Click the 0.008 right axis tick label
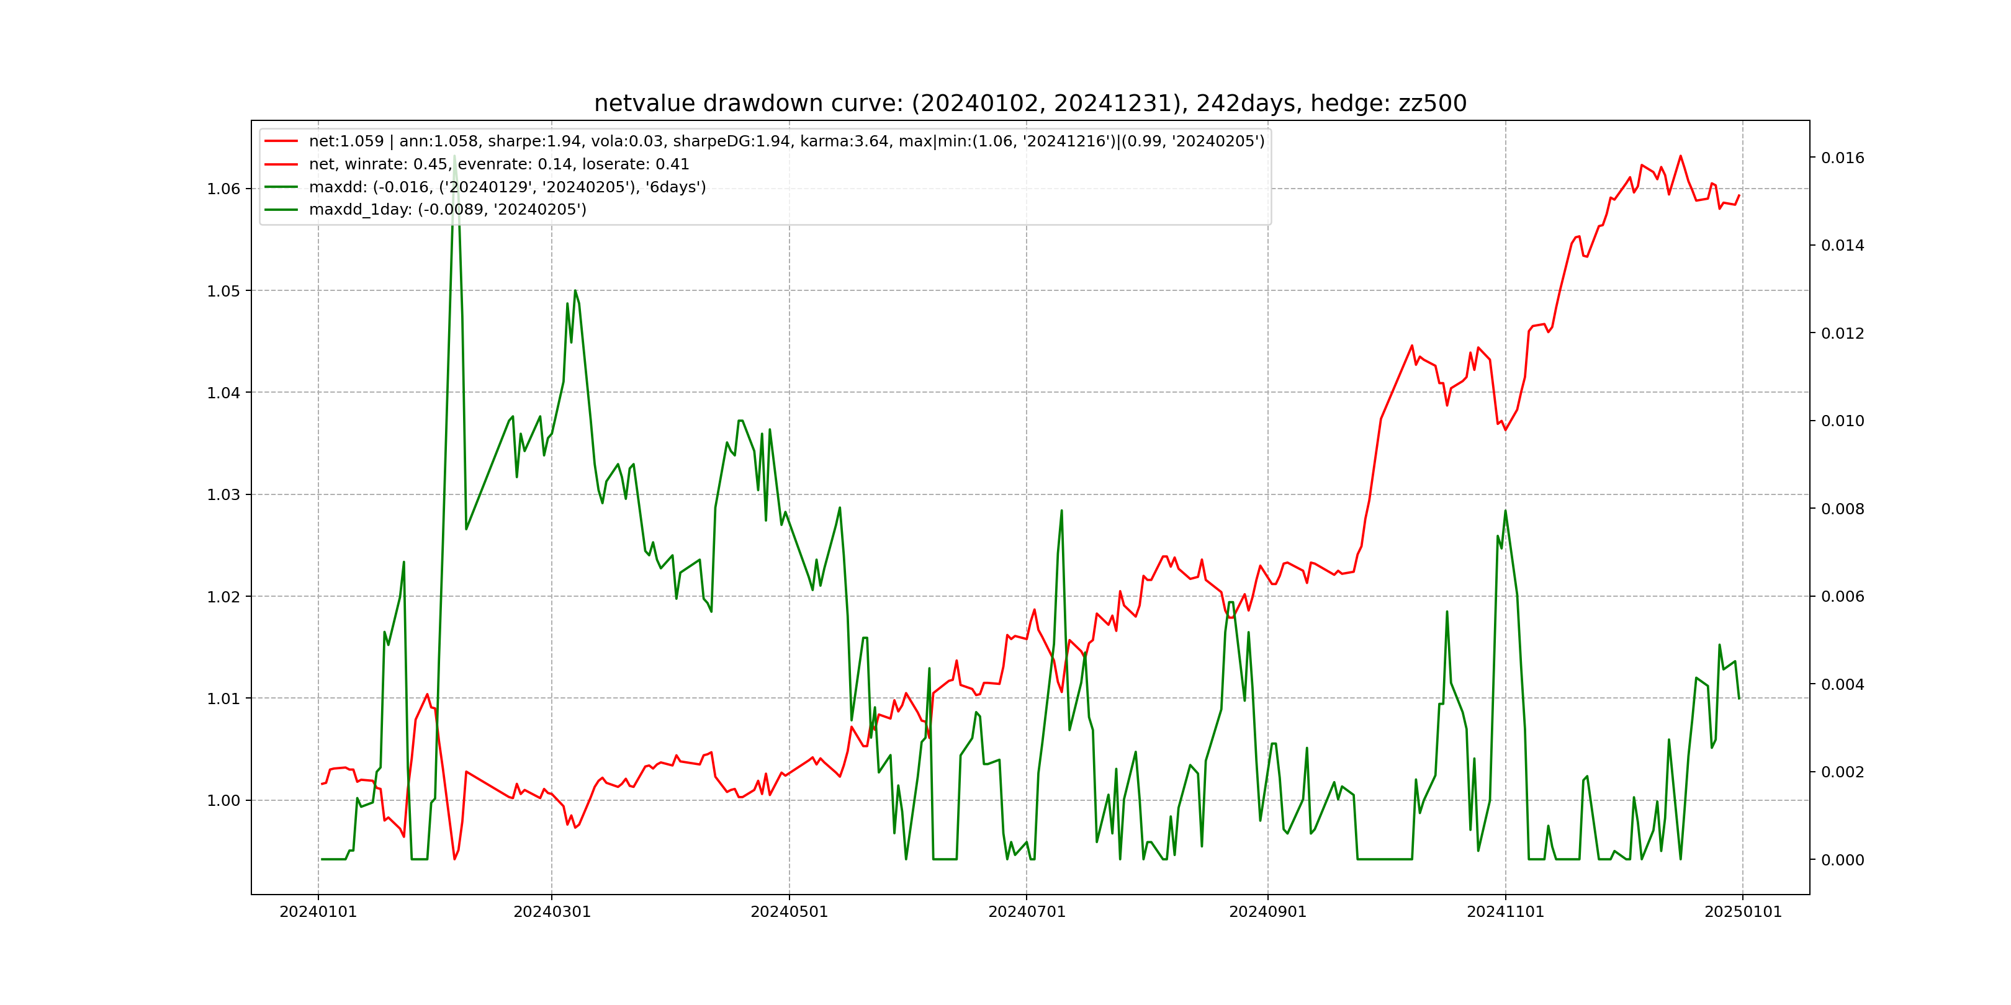Viewport: 2011px width, 1005px height. coord(1842,509)
